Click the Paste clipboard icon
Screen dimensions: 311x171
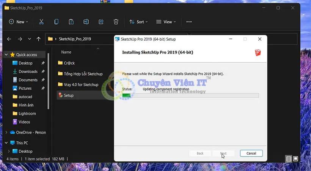71,22
